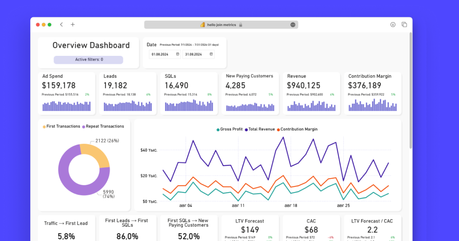Toggle Contribution Margin legend entry
The height and width of the screenshot is (241, 459).
(297, 129)
